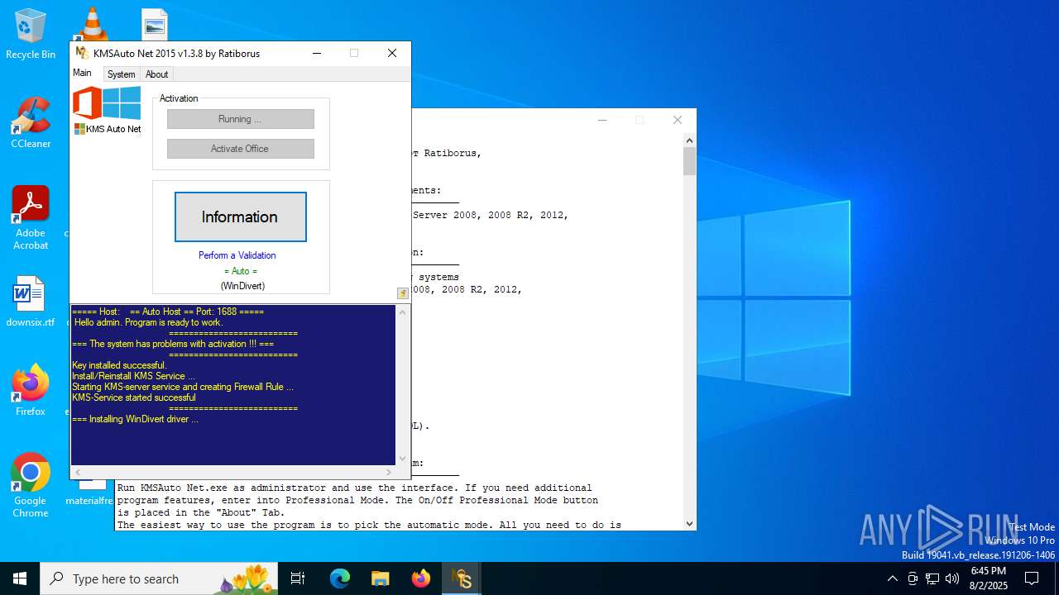1059x595 pixels.
Task: Switch to the Main tab
Action: 82,73
